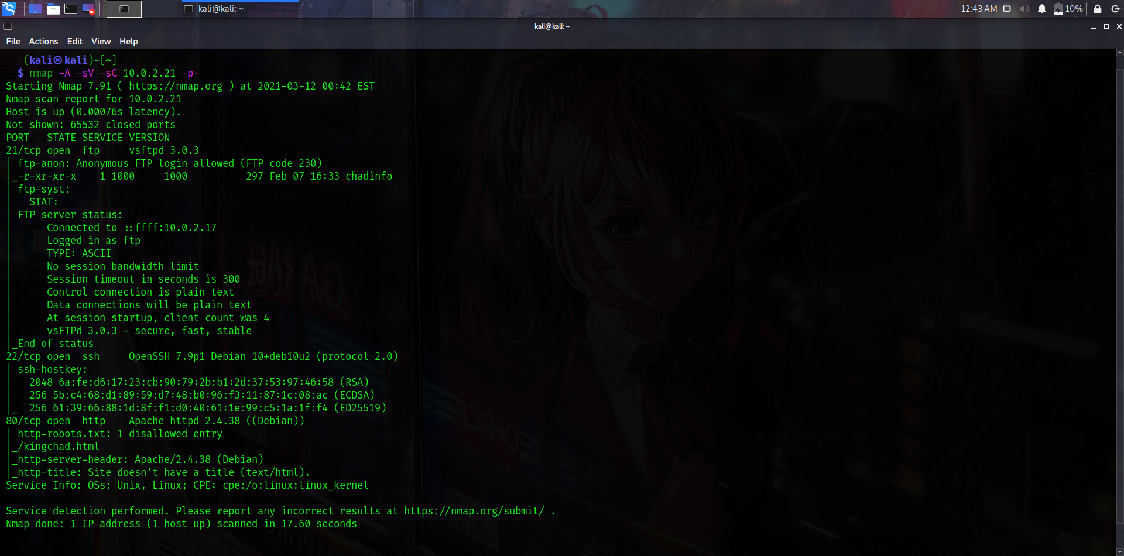This screenshot has height=556, width=1124.
Task: Click the 'OpenSSH 7.9p1' version text
Action: (167, 356)
